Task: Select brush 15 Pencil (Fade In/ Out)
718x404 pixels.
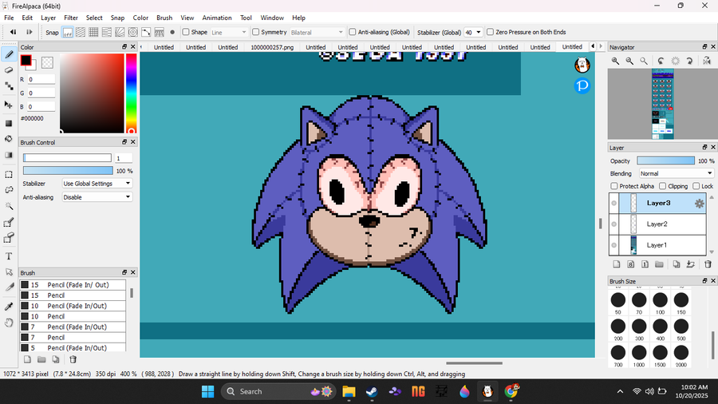Action: 73,285
